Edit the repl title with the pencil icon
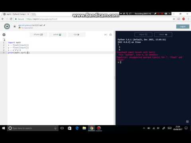The image size is (191, 143). tap(44, 25)
